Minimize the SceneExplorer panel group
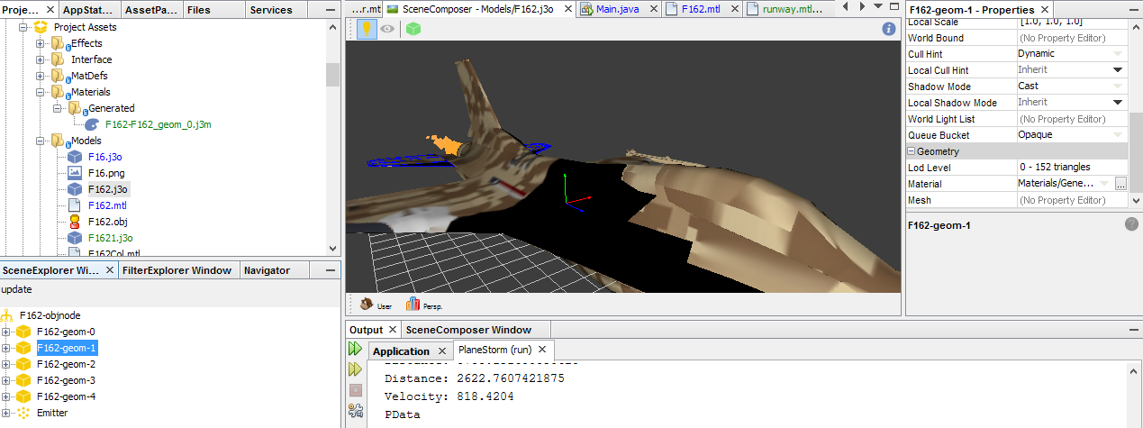This screenshot has height=428, width=1143. [x=332, y=269]
